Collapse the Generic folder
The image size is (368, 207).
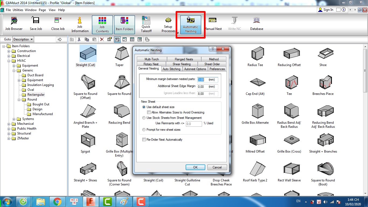[x=14, y=70]
